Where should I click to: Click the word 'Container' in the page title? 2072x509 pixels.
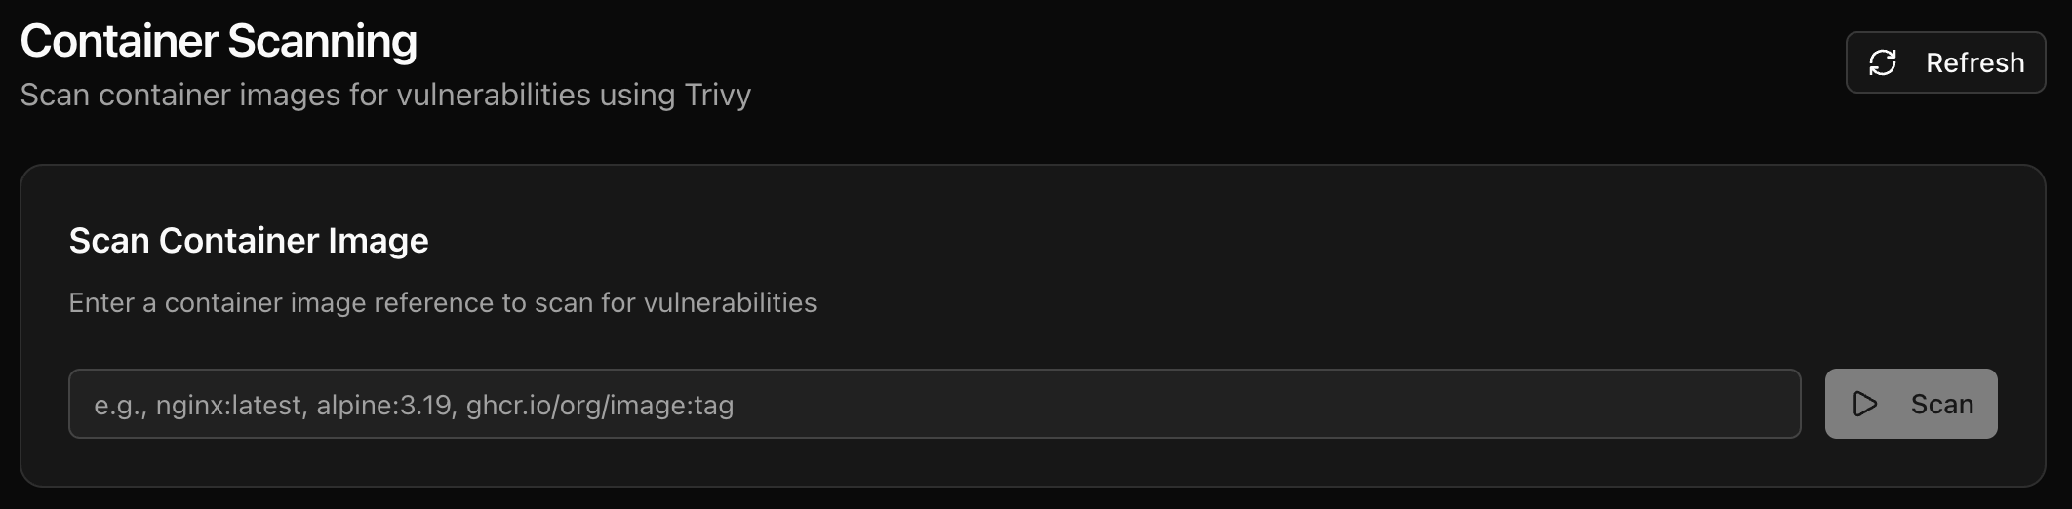[119, 42]
